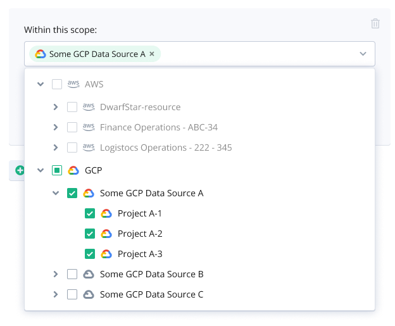Collapse the AWS tree group
The width and height of the screenshot is (395, 326).
tap(41, 84)
